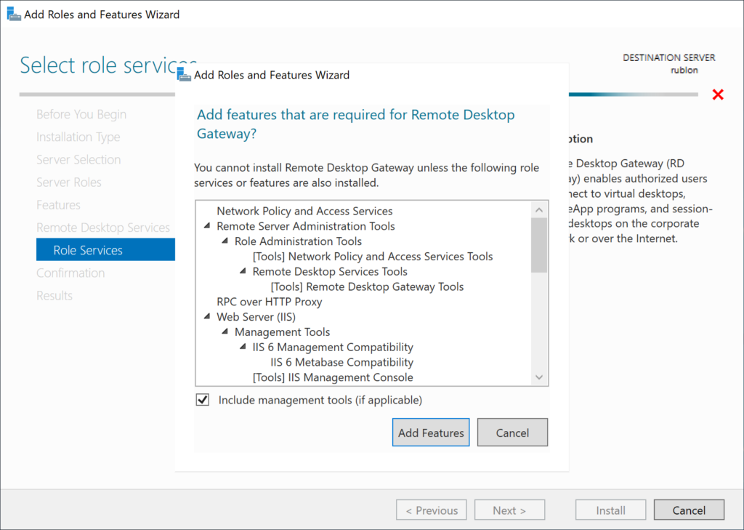Collapse the IIS 6 Management Compatibility node
744x530 pixels.
[243, 347]
